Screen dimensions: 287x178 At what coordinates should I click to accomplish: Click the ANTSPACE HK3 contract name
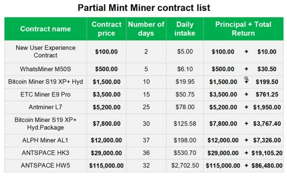click(46, 153)
